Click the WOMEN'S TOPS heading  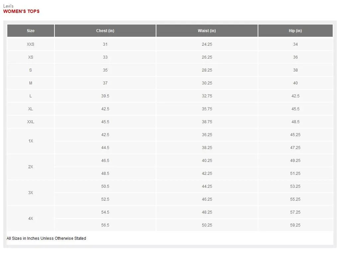click(21, 11)
